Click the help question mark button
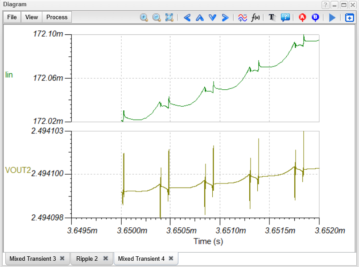The image size is (359, 267). point(326,4)
